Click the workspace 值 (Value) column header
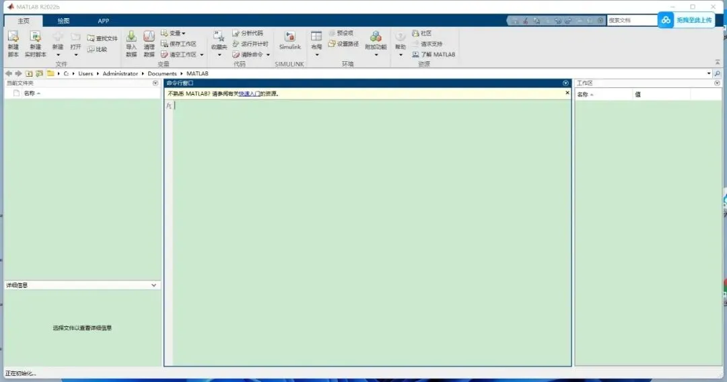Screen dimensions: 727x382 [638, 94]
